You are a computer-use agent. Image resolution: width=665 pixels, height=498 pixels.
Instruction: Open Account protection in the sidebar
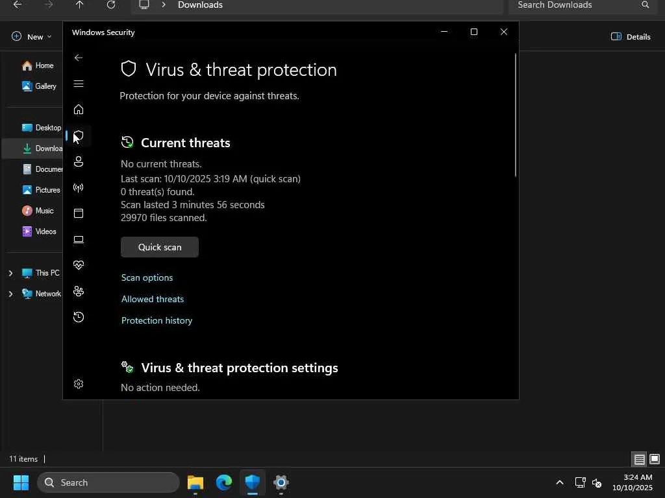click(x=79, y=161)
